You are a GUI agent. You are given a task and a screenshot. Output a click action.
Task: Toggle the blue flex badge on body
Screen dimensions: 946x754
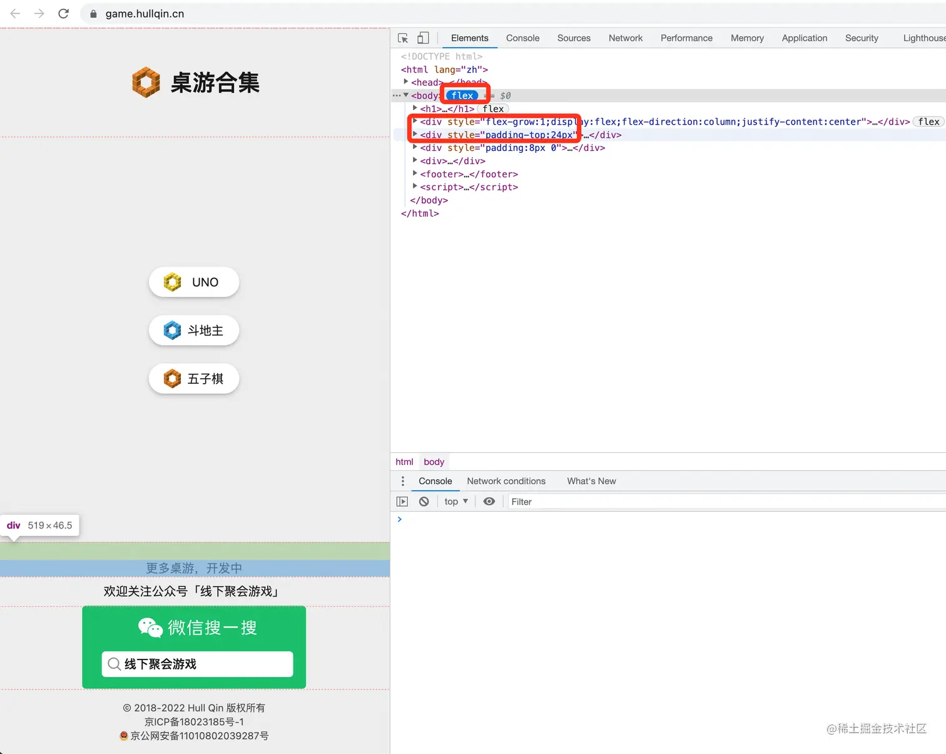pos(462,96)
